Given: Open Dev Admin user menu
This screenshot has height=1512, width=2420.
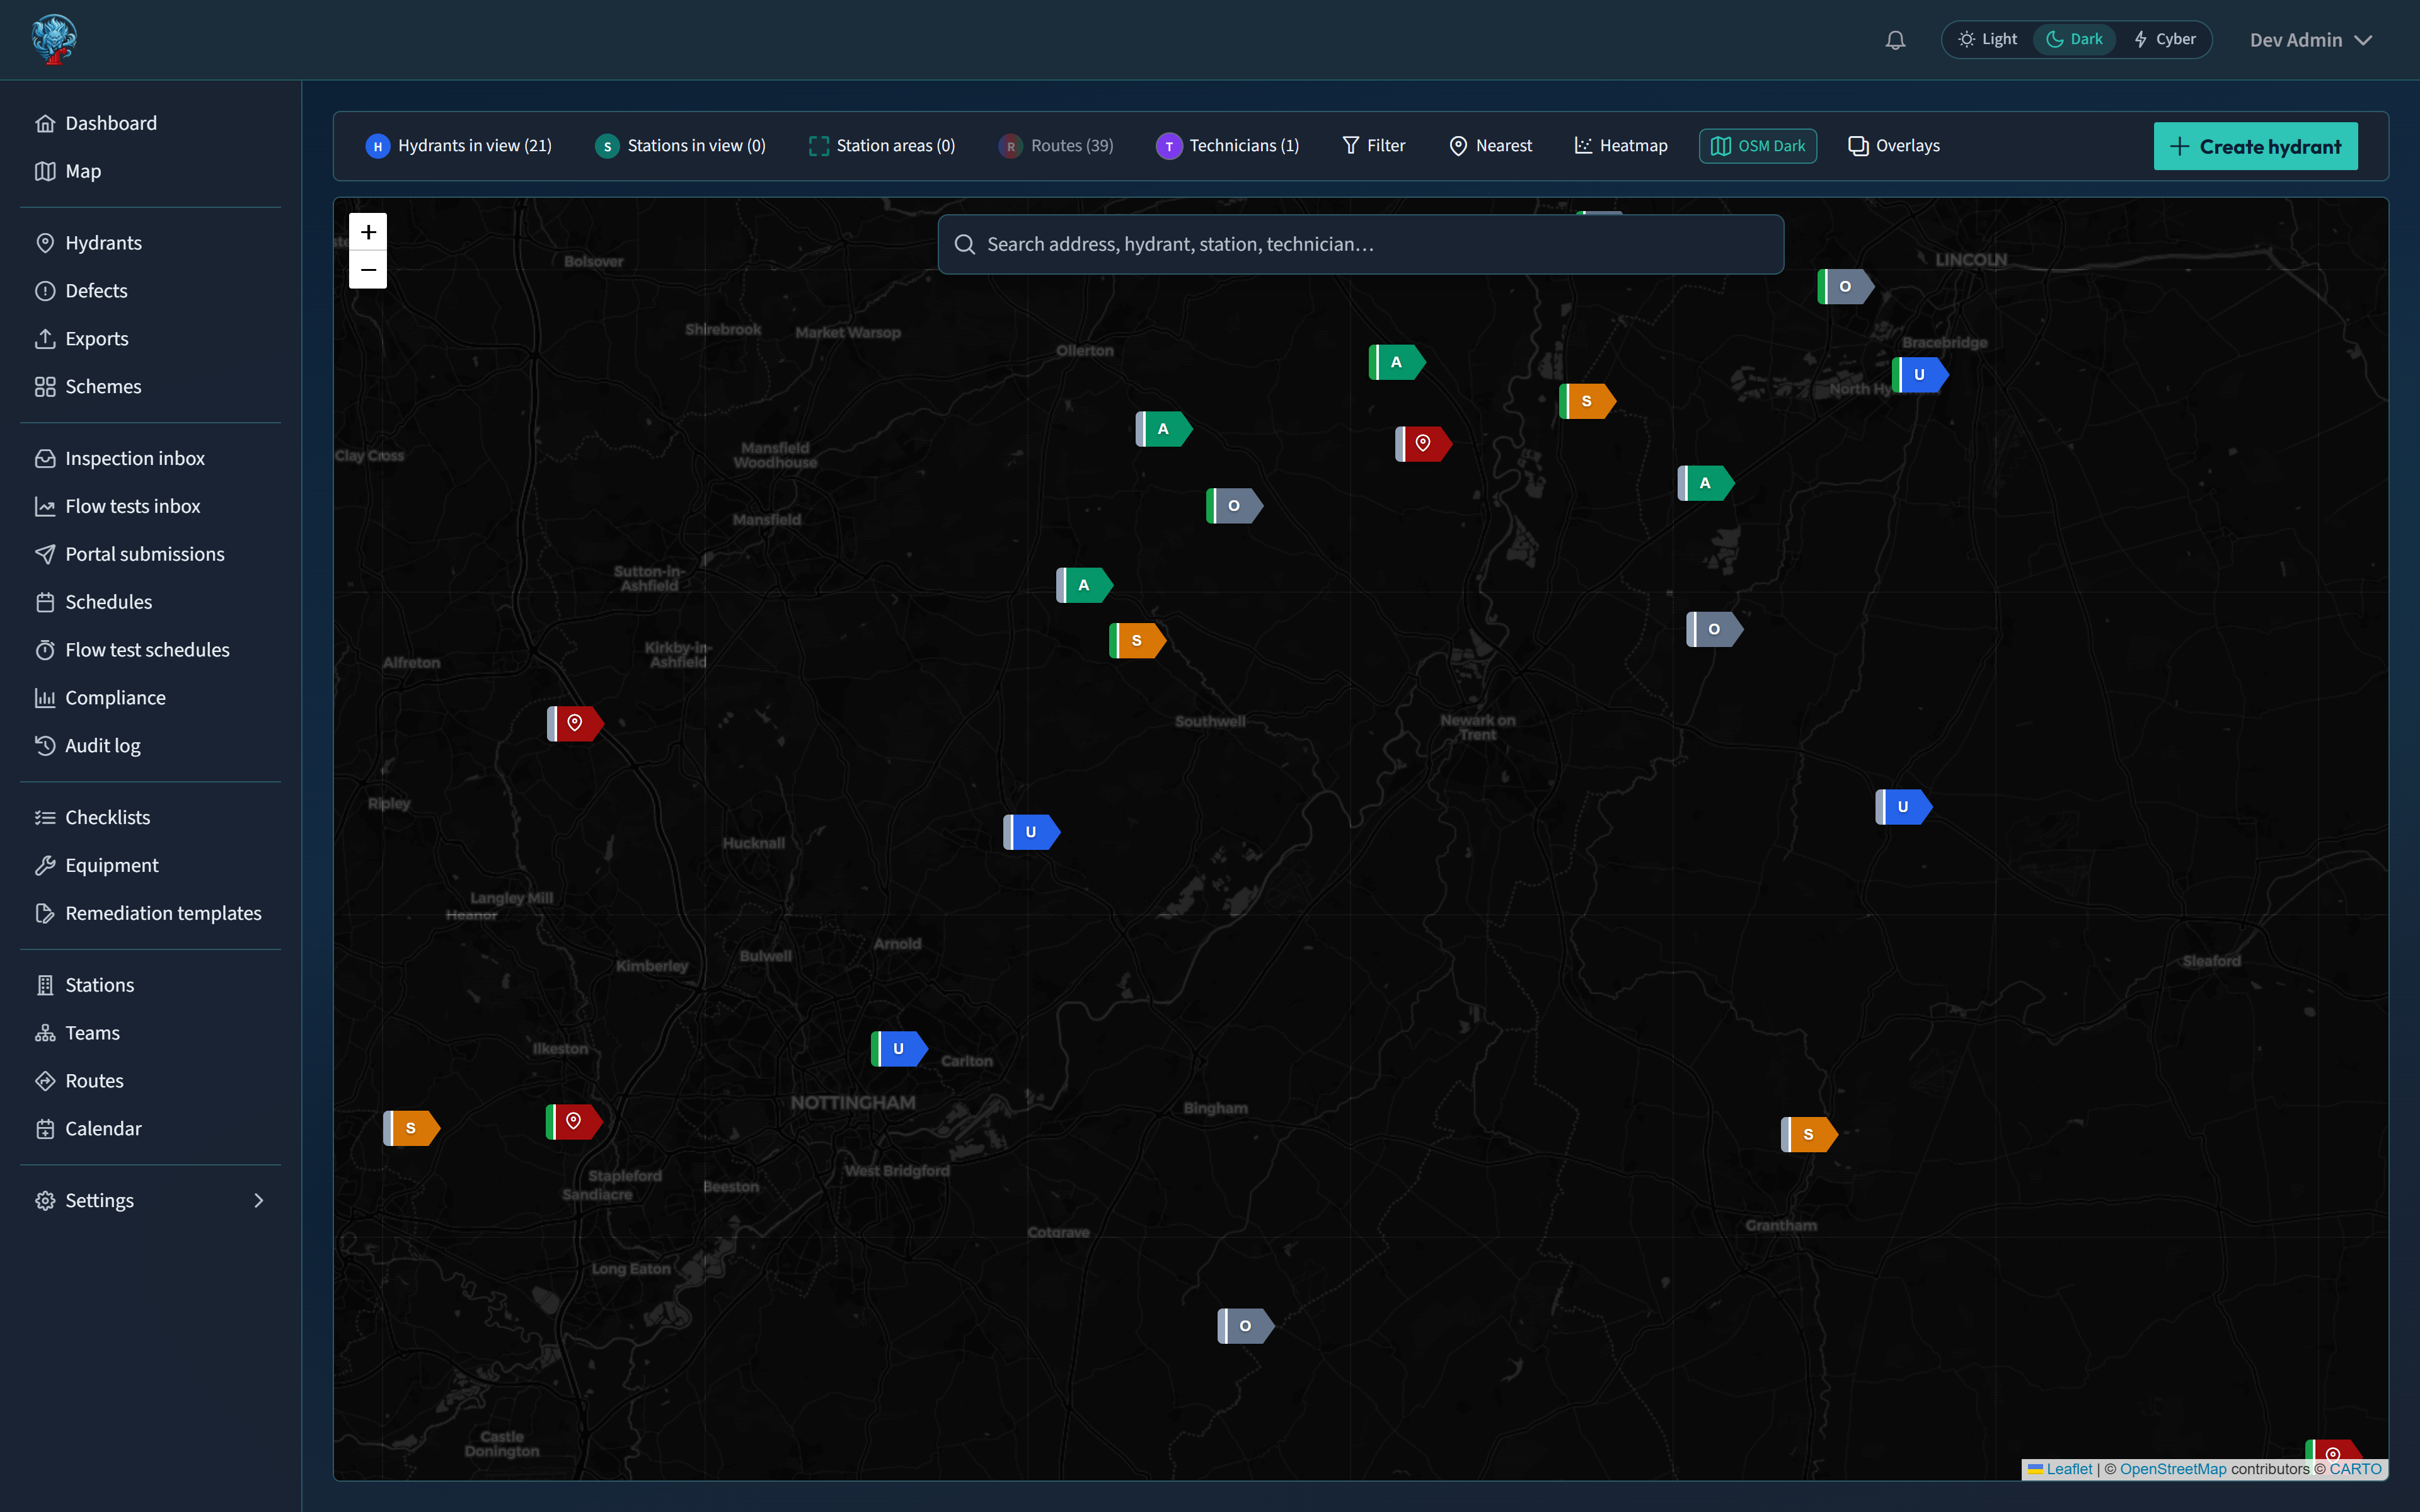Looking at the screenshot, I should 2311,40.
